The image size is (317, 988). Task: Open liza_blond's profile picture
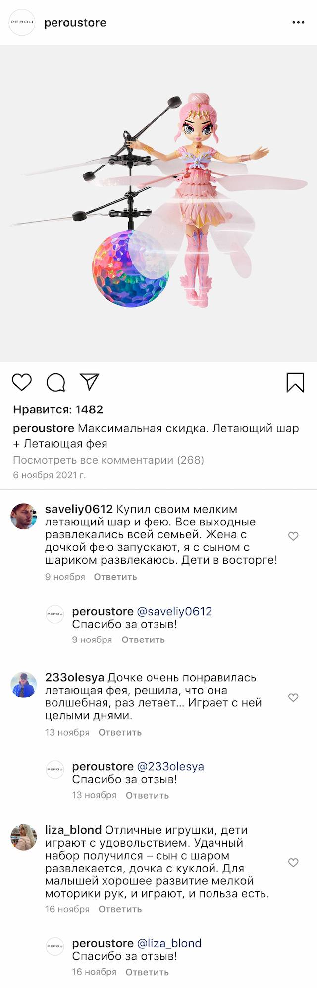(24, 837)
